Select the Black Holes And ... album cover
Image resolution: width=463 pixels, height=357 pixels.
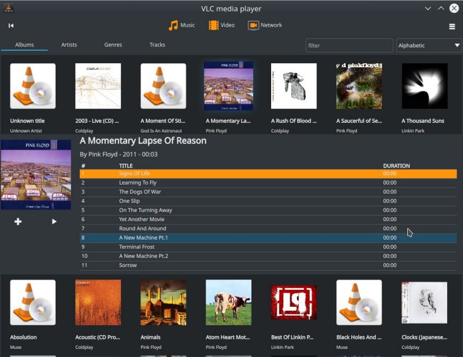click(x=359, y=302)
